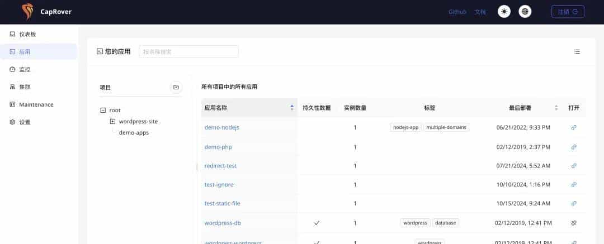Click the 持久性数据 column header

click(x=316, y=108)
